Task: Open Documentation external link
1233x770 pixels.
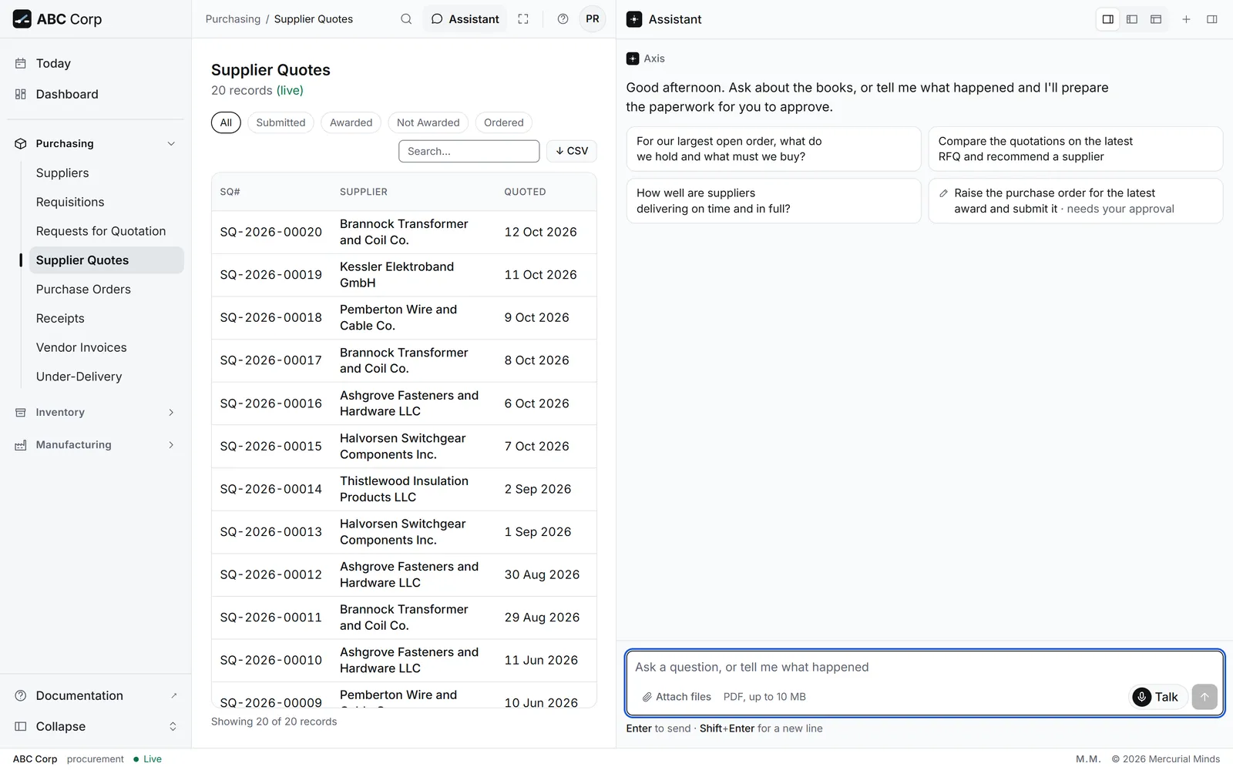Action: pyautogui.click(x=96, y=695)
